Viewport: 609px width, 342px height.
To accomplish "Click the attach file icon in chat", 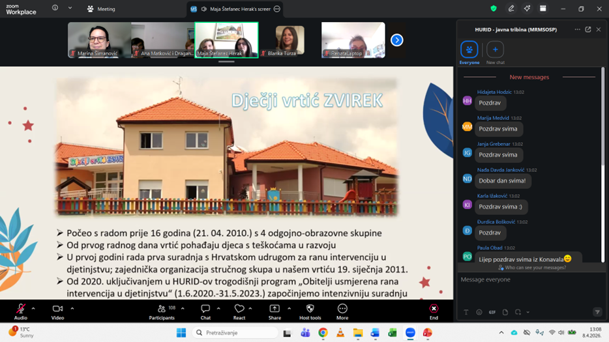I will (x=505, y=313).
